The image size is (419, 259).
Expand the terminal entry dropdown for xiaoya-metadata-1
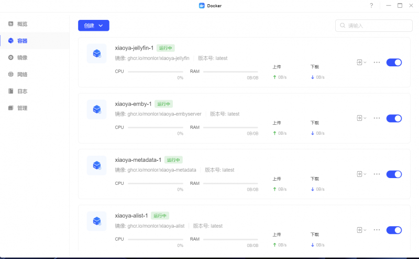[361, 174]
